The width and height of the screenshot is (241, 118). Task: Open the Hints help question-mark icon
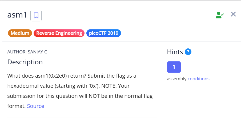[x=188, y=52]
